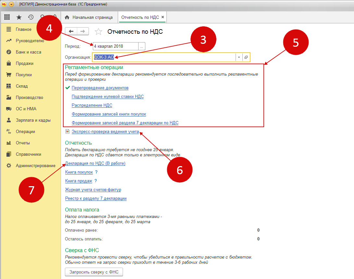Open Экспресс-проверка ведения учета link
354x279 pixels.
105,132
